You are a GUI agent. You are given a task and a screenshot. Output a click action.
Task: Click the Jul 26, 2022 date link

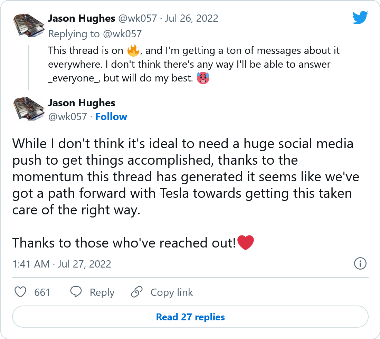point(192,18)
